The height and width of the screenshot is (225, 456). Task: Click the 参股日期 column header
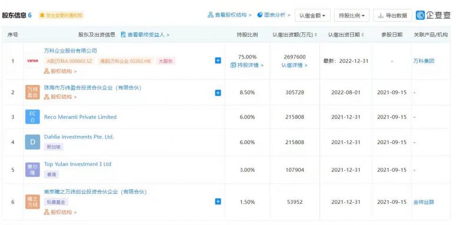[392, 35]
